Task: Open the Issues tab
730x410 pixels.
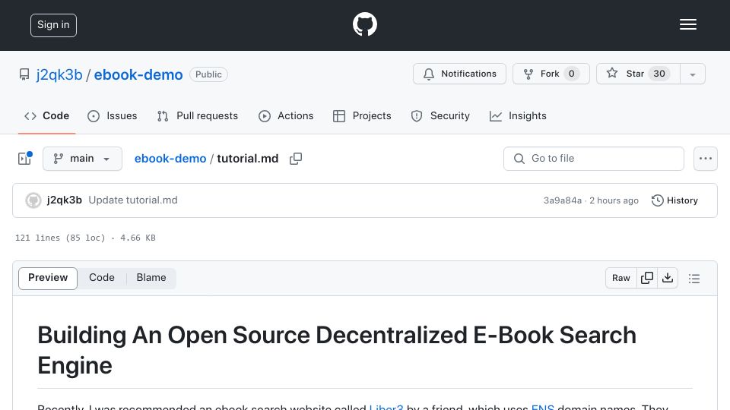Action: pos(113,115)
